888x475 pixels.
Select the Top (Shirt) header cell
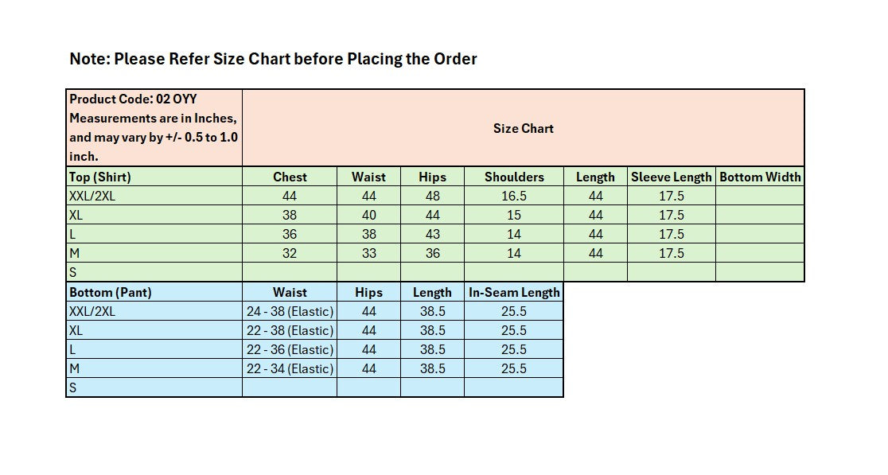[154, 177]
